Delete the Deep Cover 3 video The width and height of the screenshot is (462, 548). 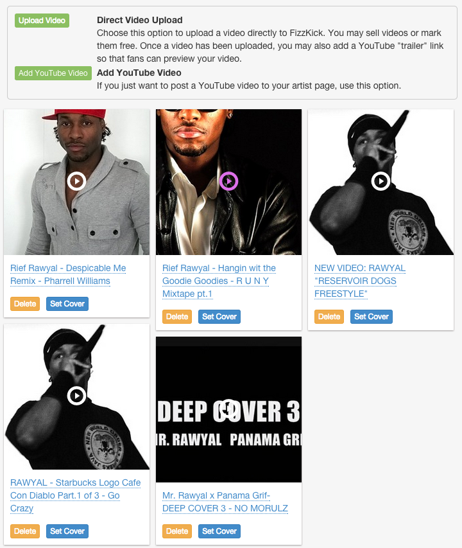coord(177,531)
